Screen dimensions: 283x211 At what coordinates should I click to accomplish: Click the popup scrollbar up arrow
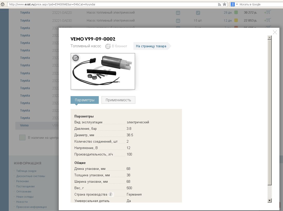click(x=270, y=38)
